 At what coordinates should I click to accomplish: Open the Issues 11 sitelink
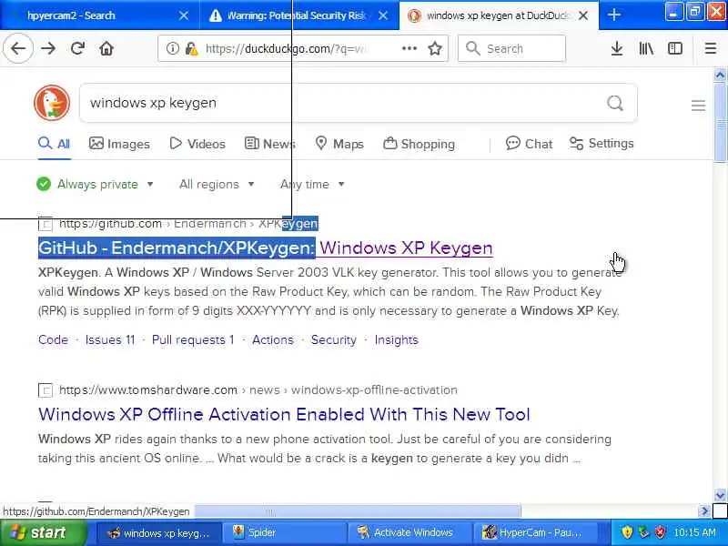[x=110, y=339]
